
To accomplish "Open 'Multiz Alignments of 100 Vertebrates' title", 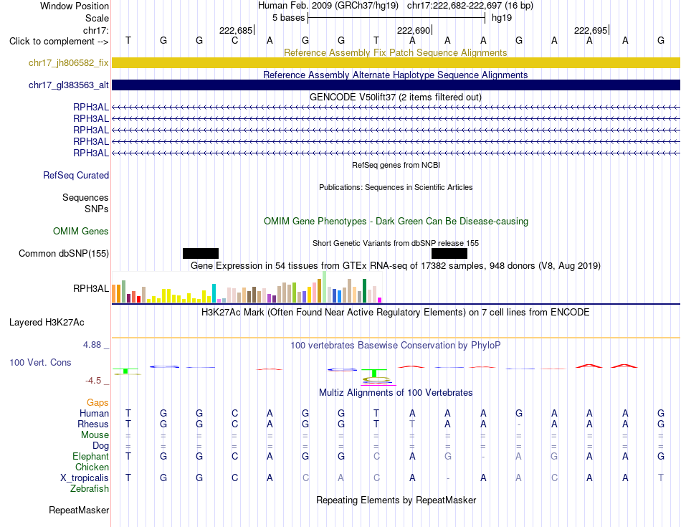I will [396, 393].
